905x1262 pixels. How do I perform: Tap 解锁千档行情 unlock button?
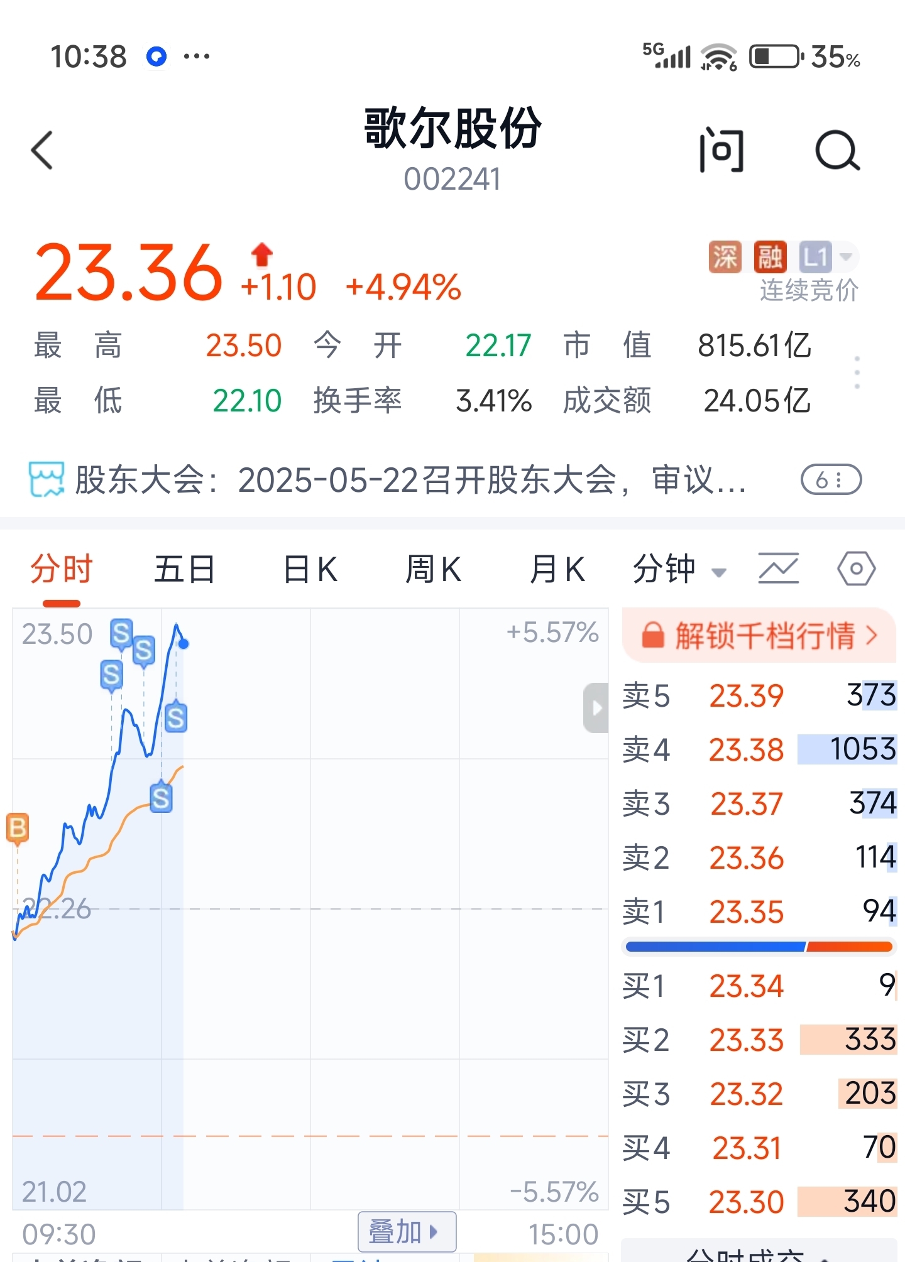[759, 635]
